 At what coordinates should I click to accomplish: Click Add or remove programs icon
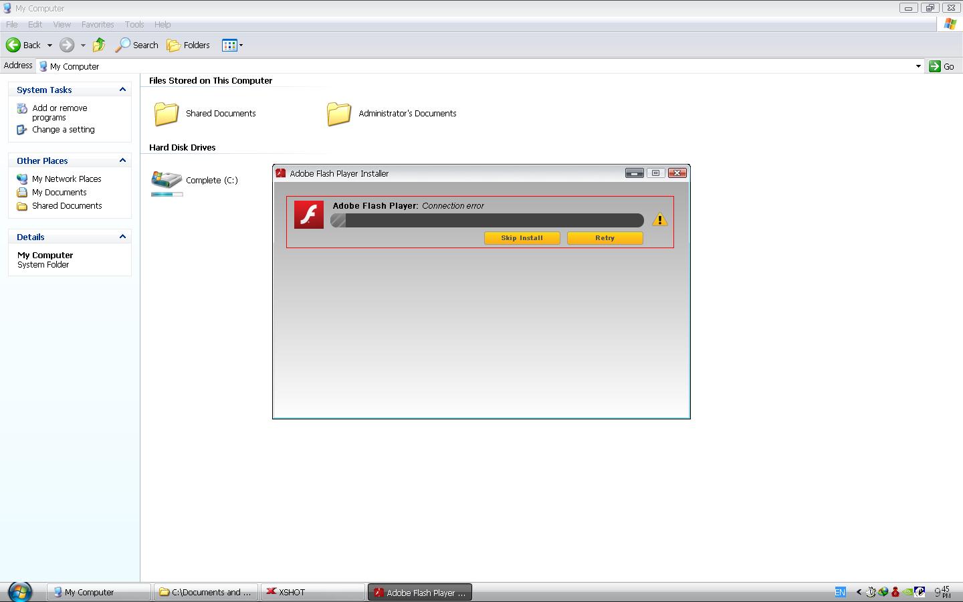click(x=22, y=108)
